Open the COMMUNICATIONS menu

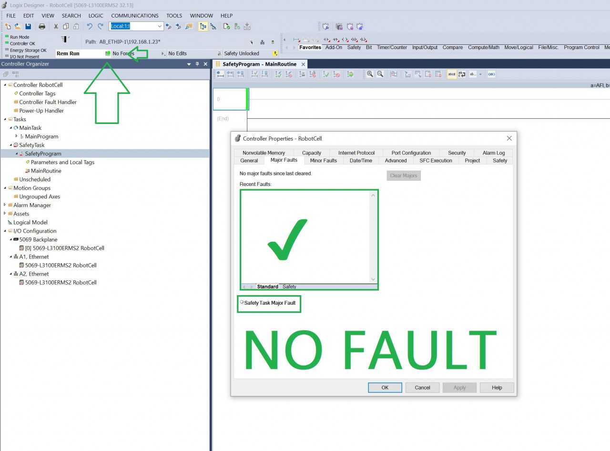pos(135,16)
